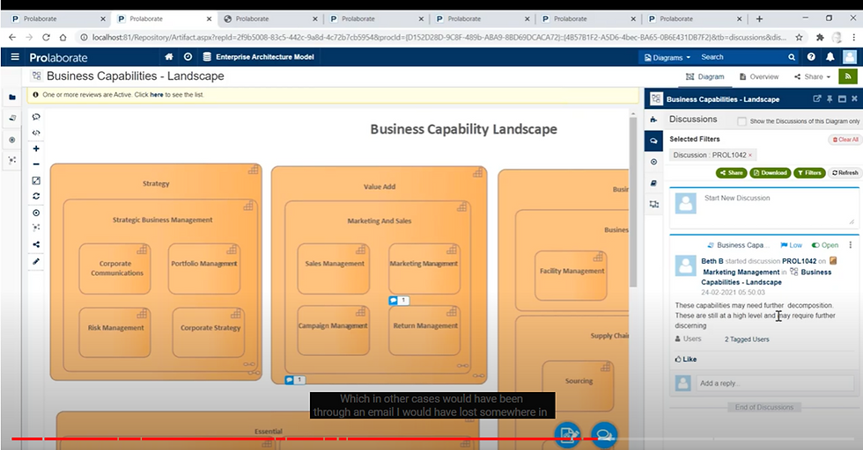Zoom in with the plus tool
The image size is (863, 450).
[36, 149]
